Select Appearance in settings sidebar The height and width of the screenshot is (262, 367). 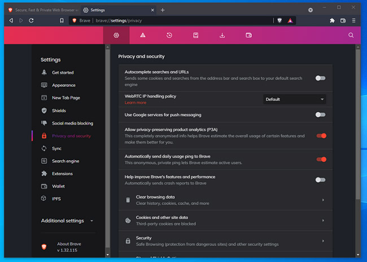pos(64,85)
